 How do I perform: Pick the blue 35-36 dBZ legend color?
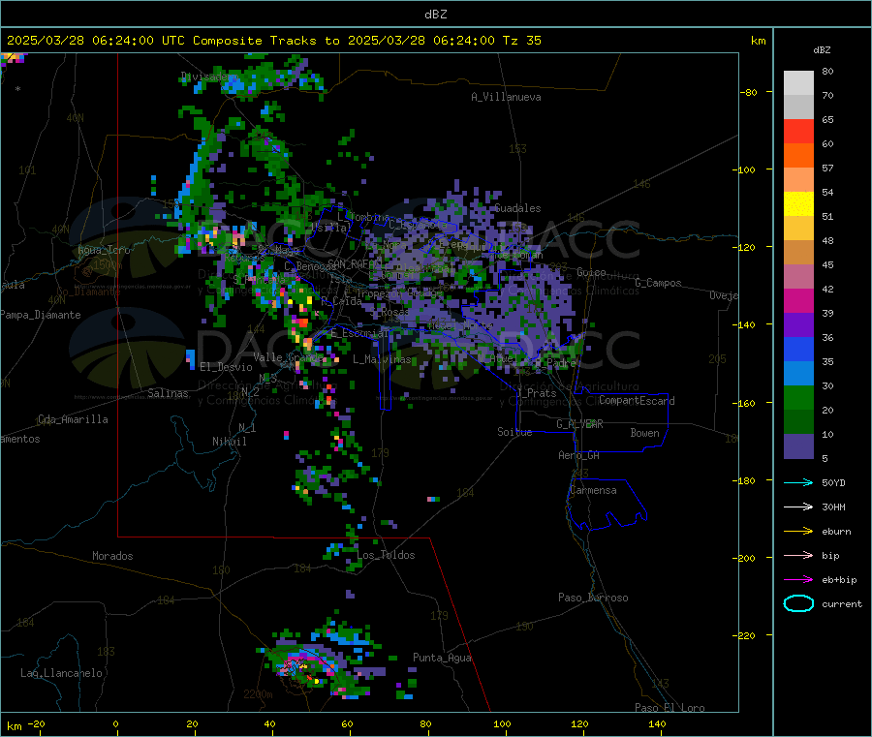[798, 349]
